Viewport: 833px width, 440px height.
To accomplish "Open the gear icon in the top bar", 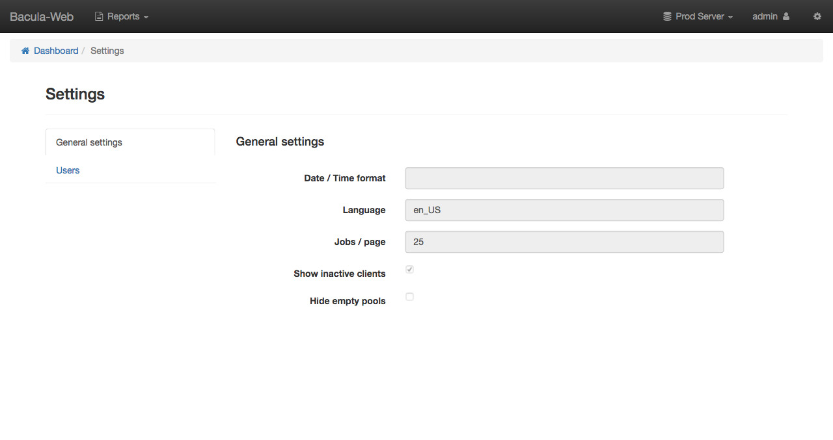I will (817, 16).
